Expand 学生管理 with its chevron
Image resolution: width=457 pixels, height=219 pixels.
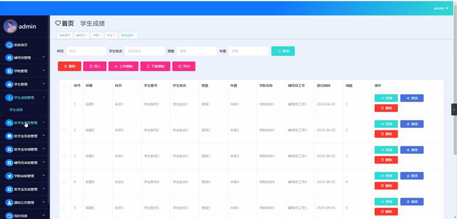(x=44, y=84)
